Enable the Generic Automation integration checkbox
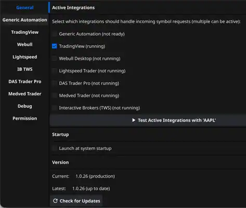 click(55, 34)
